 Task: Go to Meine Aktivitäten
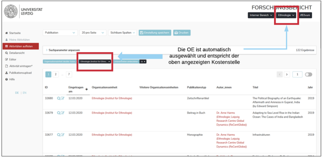[17, 40]
